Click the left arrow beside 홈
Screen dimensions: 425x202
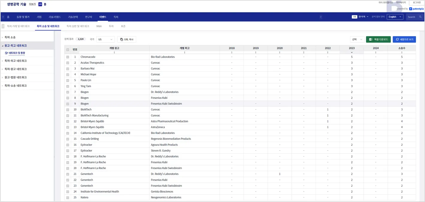point(3,17)
